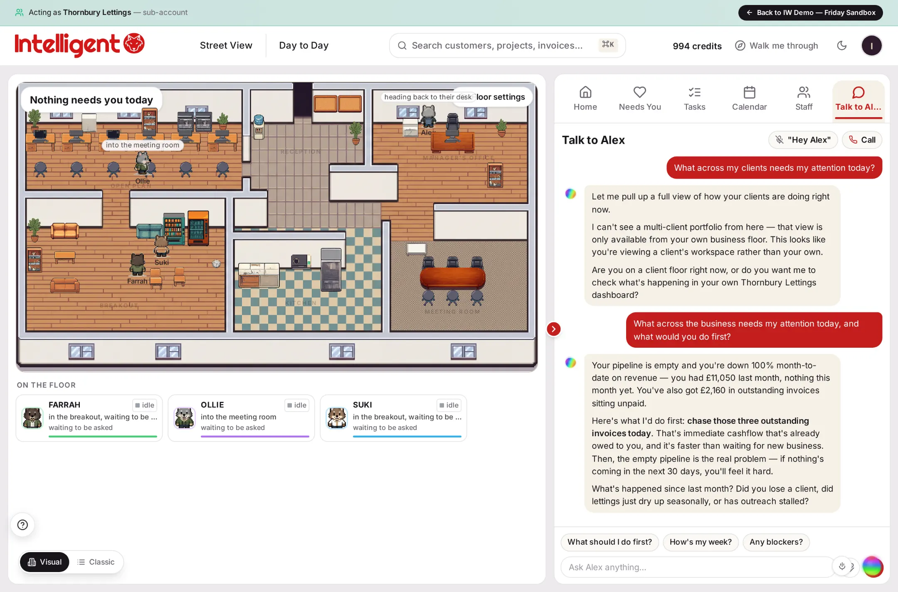898x592 pixels.
Task: Click the Ollie character on the floor map
Action: (143, 163)
